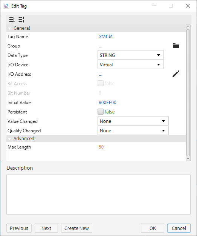
Task: Open the Group folder browse icon
Action: (176, 46)
